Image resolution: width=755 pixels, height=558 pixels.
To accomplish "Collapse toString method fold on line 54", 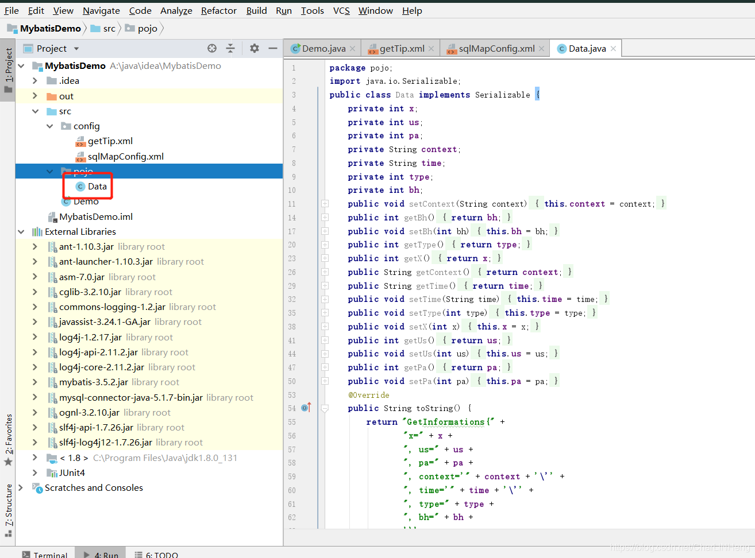I will click(325, 408).
